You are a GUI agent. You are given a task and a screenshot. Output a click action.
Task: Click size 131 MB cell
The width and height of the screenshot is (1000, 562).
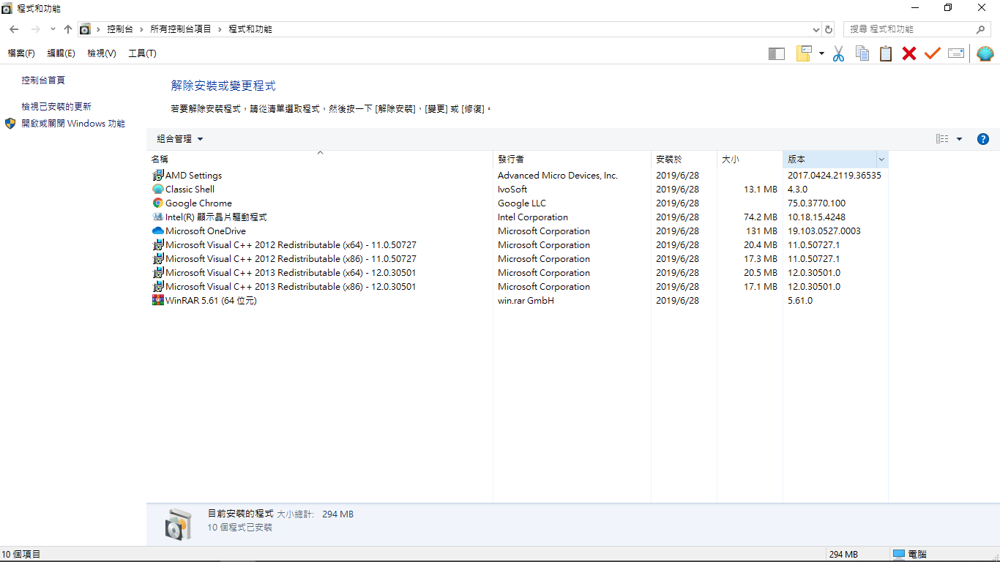click(762, 231)
